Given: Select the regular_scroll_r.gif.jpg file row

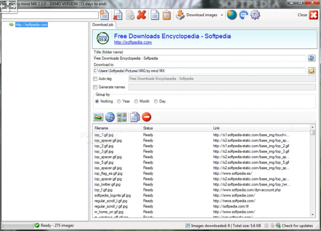Looking at the screenshot, I should [x=201, y=206].
